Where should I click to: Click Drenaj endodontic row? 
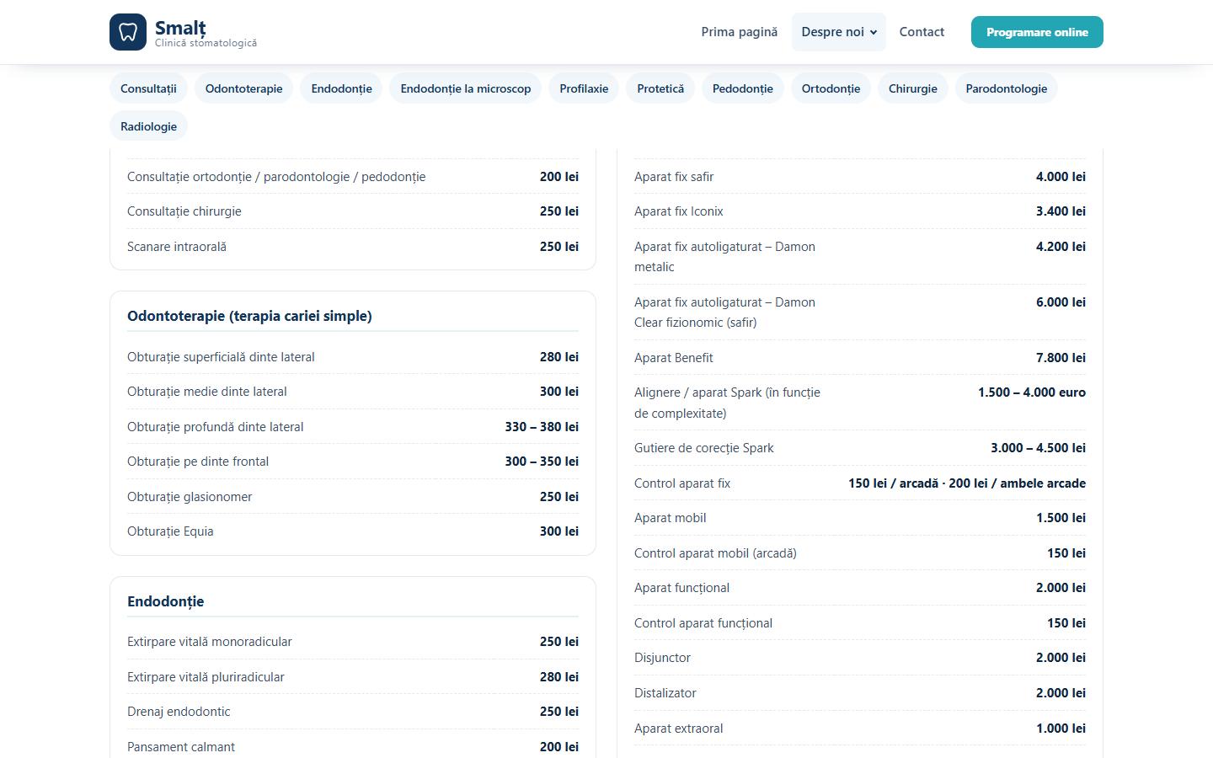[353, 712]
